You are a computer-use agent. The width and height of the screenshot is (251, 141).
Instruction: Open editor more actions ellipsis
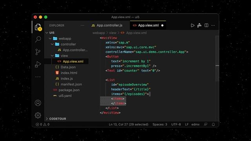point(213,25)
